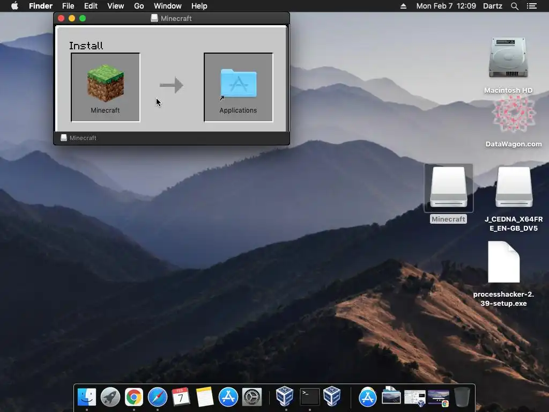Click the Dartz user name in menu bar

(x=493, y=6)
